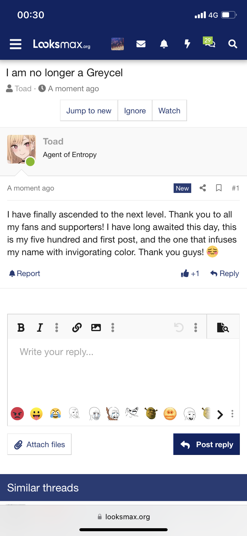Toggle bold formatting in reply editor
The width and height of the screenshot is (247, 536).
click(21, 328)
